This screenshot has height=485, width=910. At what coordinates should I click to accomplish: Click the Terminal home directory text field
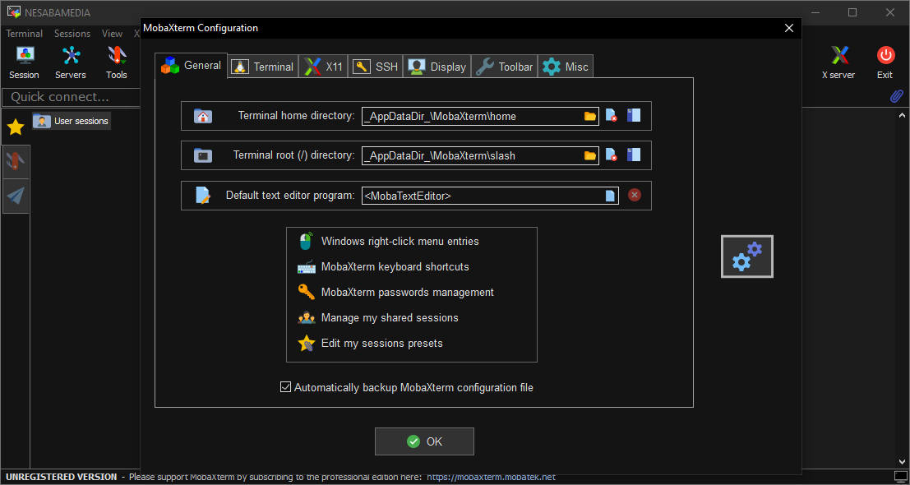pos(470,116)
